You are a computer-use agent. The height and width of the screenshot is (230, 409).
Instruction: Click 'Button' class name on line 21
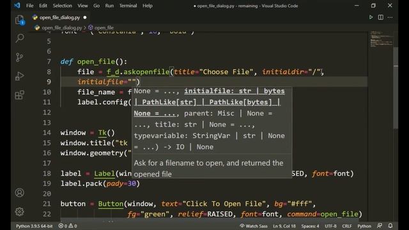tap(111, 204)
